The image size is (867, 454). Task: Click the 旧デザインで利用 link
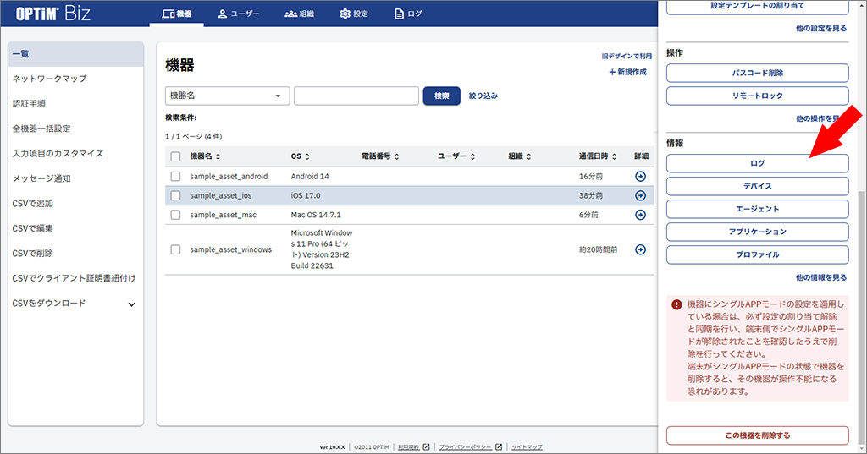(627, 57)
